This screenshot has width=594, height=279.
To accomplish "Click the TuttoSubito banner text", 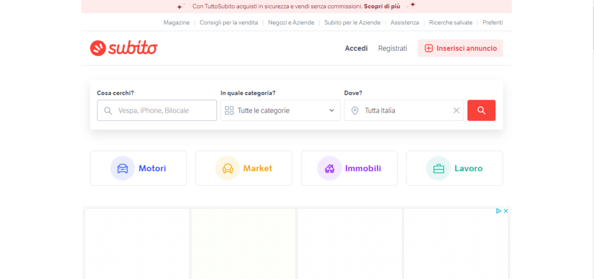I will tap(277, 6).
